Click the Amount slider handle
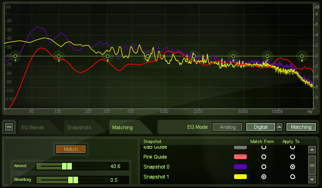Screen dimensions: 322x188 (x=67, y=166)
